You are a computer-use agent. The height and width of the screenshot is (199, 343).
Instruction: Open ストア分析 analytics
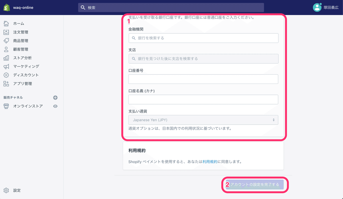coord(20,58)
